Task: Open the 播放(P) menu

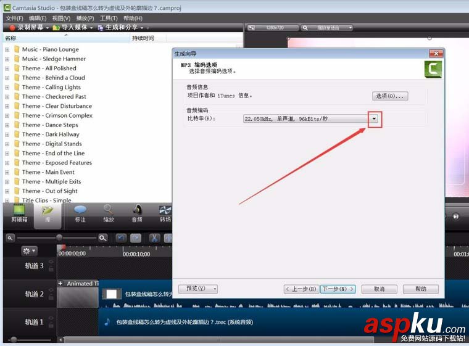Action: 85,19
